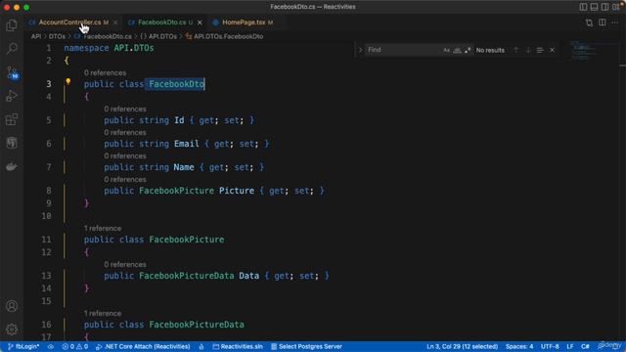Open Customize Layout icon in title bar
Image resolution: width=626 pixels, height=352 pixels.
tap(616, 7)
